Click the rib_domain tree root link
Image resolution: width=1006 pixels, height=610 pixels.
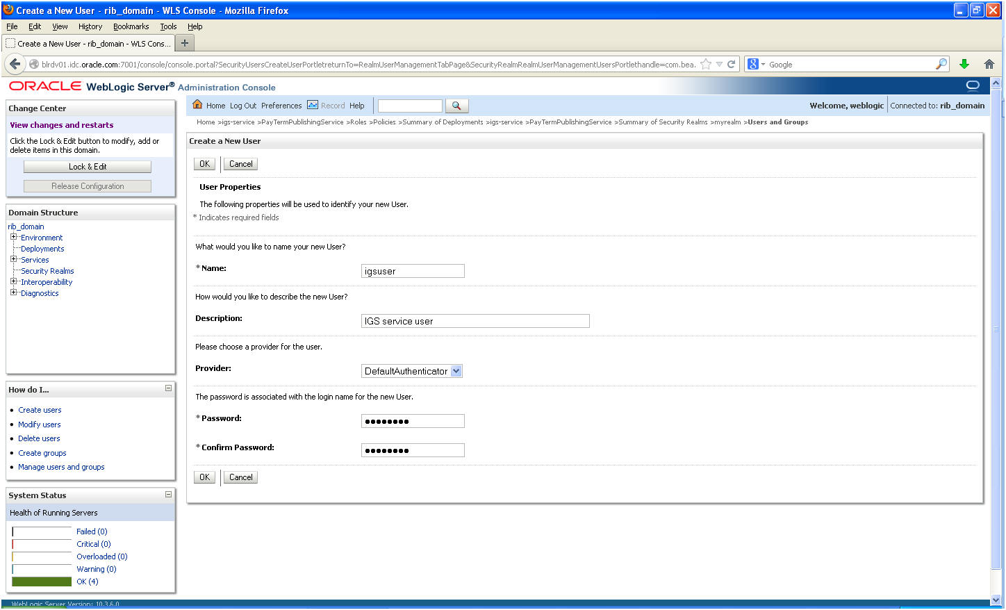click(x=26, y=226)
